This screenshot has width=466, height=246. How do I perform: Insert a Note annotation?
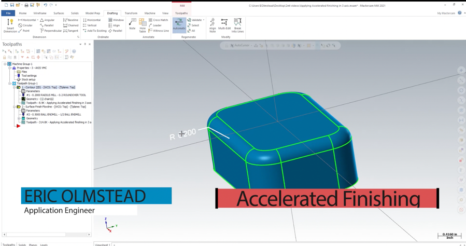click(132, 24)
